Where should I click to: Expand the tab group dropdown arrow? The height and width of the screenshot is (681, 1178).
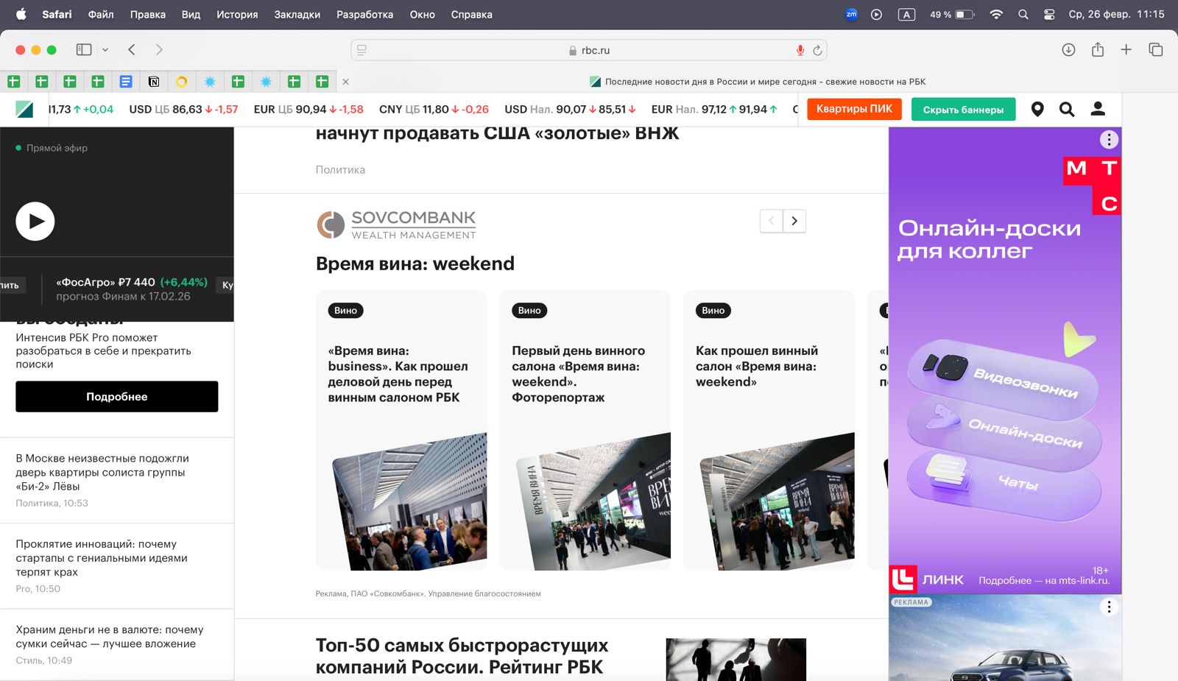[x=105, y=50]
